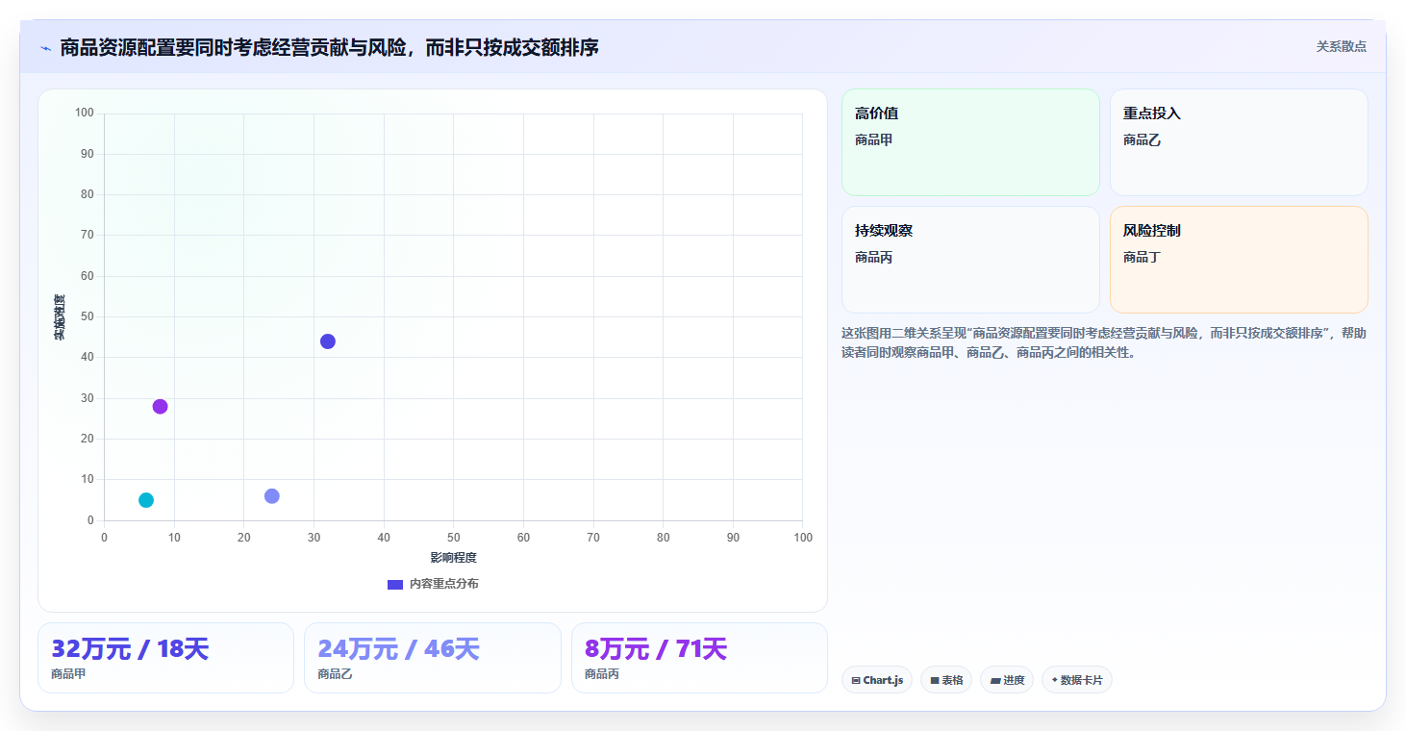Click 商品丁 text in 风险控制 card

[1142, 258]
